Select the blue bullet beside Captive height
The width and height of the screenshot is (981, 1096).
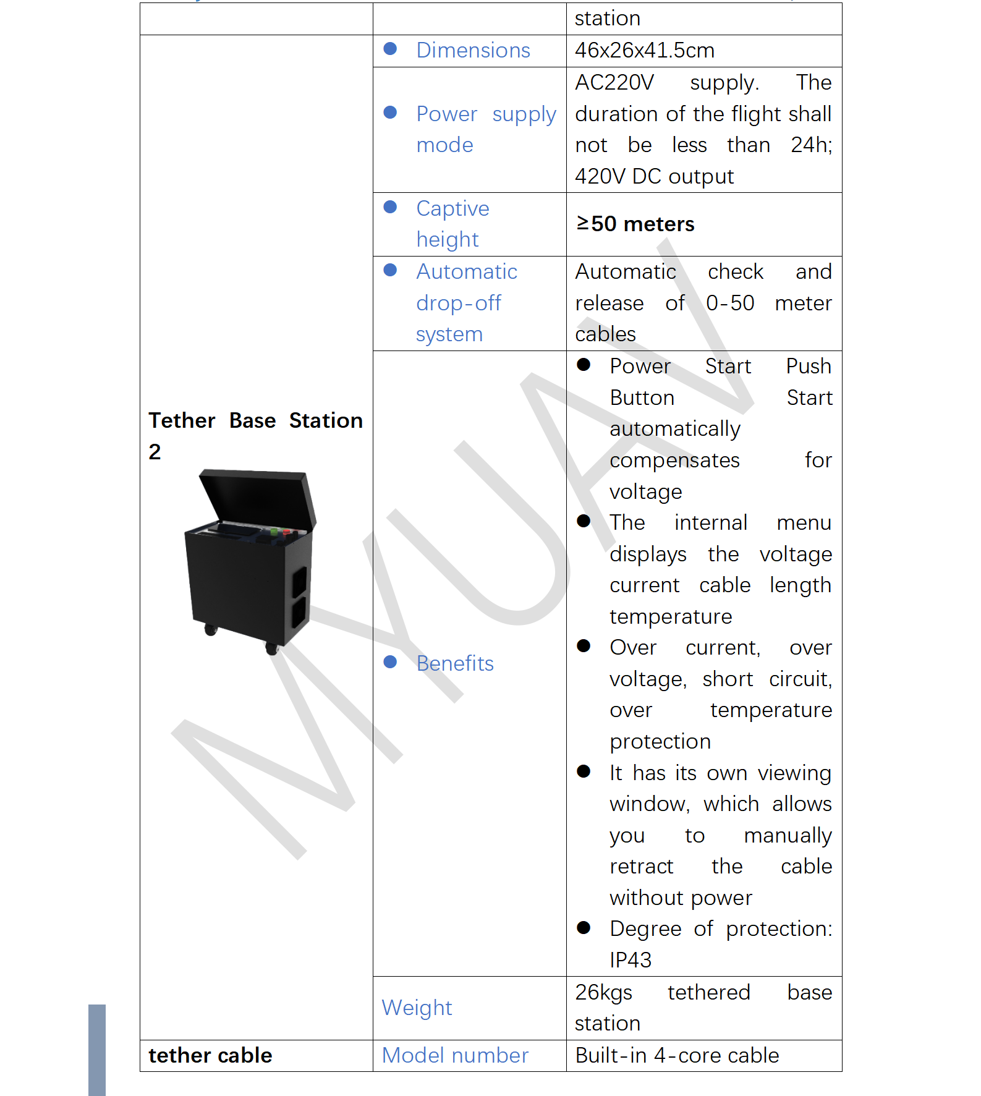[x=390, y=207]
